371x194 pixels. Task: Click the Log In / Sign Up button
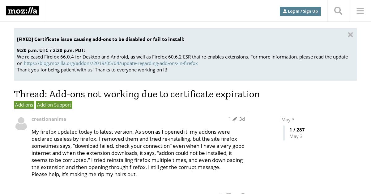click(300, 11)
